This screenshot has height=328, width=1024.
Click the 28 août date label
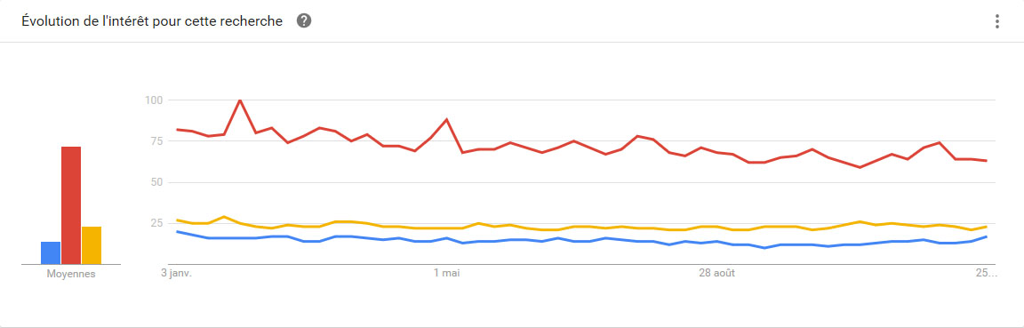point(716,273)
